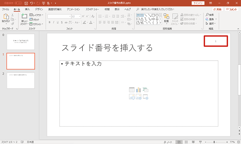The image size is (241, 144).
Task: Toggle Italic formatting button
Action: (x=53, y=22)
